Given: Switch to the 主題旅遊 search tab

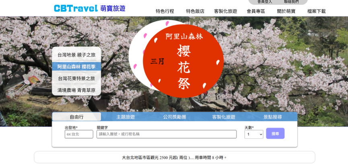Looking at the screenshot, I should (x=126, y=117).
